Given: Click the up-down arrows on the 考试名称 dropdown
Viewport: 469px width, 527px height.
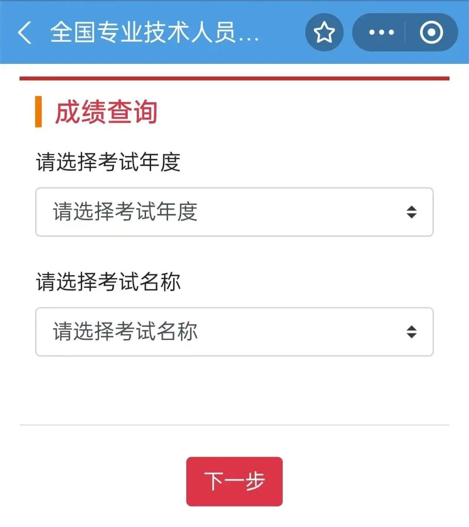Looking at the screenshot, I should coord(411,332).
